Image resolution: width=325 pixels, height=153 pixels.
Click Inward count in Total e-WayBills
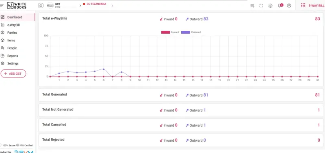(x=169, y=19)
